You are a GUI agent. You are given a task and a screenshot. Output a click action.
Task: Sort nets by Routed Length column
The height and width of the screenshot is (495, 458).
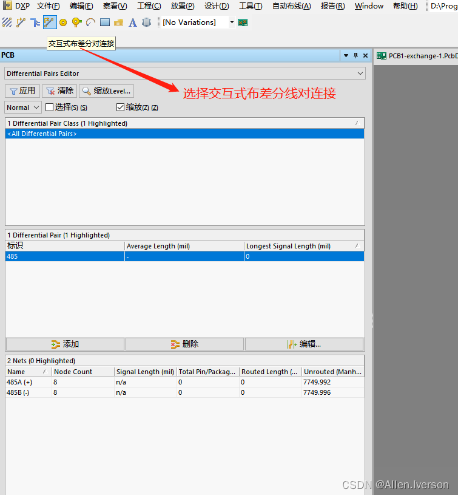pos(271,372)
